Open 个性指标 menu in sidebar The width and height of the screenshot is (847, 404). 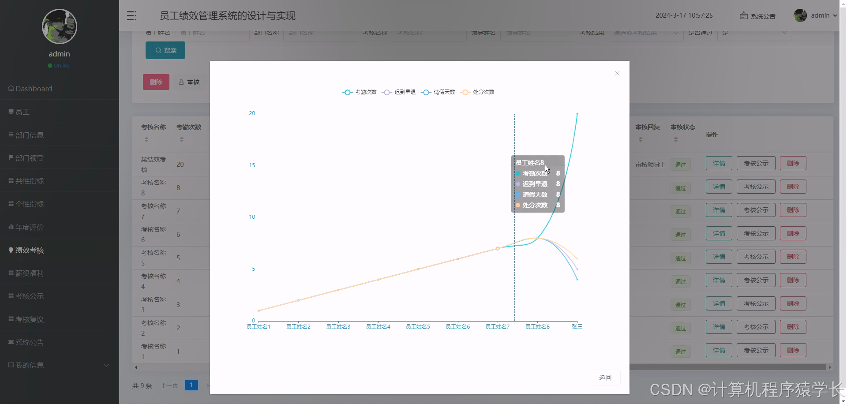(x=60, y=204)
